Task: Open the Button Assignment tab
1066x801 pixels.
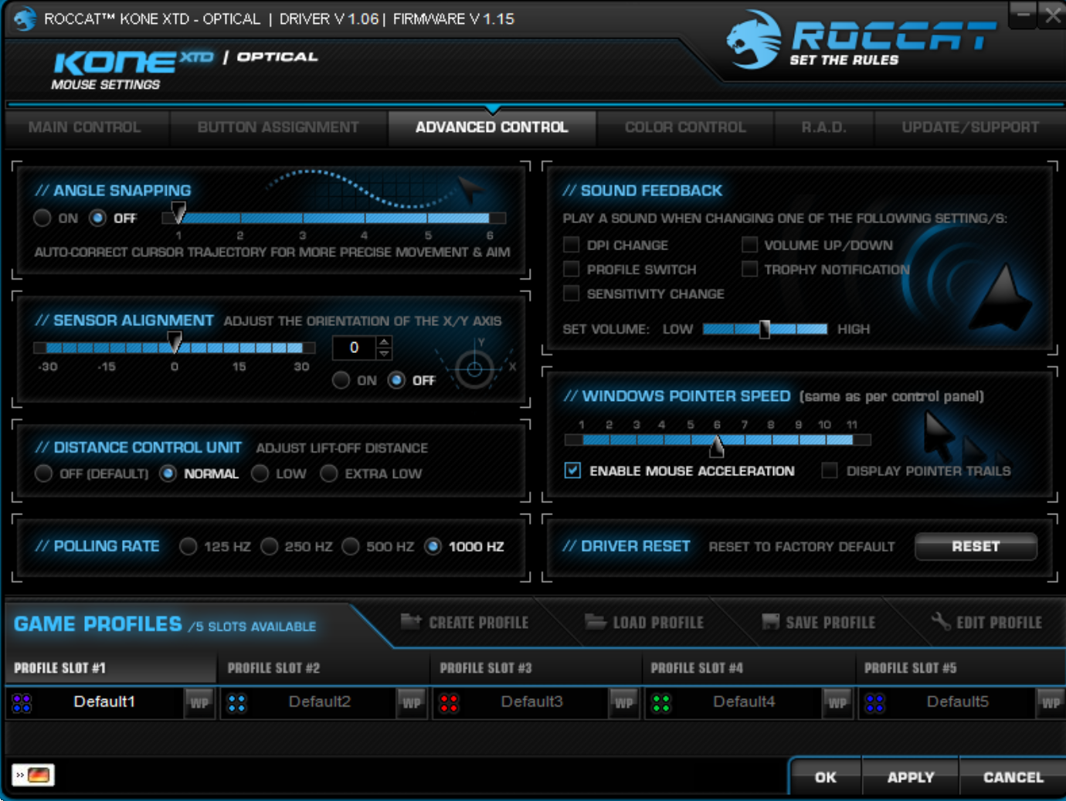Action: pyautogui.click(x=278, y=127)
